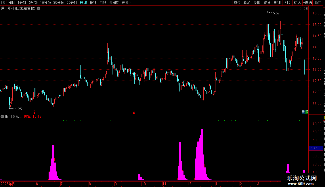Click the S marker near October
Image resolution: width=325 pixels, height=187 pixels.
point(134,112)
